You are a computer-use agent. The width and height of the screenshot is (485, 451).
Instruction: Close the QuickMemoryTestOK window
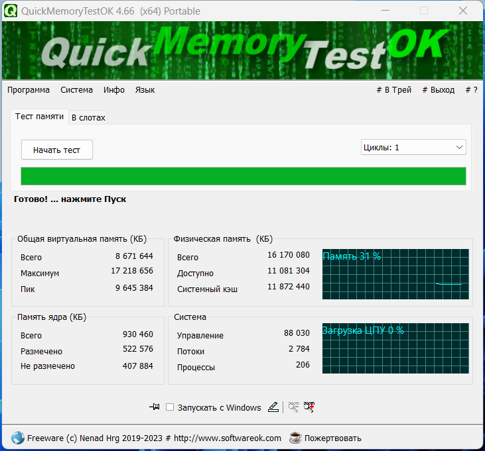[x=463, y=11]
